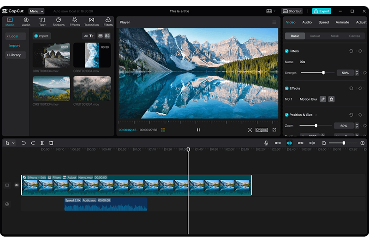This screenshot has height=243, width=369.
Task: Click the microphone record voiceover icon
Action: click(x=266, y=143)
